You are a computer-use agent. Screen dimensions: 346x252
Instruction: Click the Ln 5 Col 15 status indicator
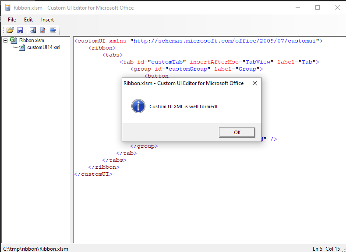coord(326,248)
